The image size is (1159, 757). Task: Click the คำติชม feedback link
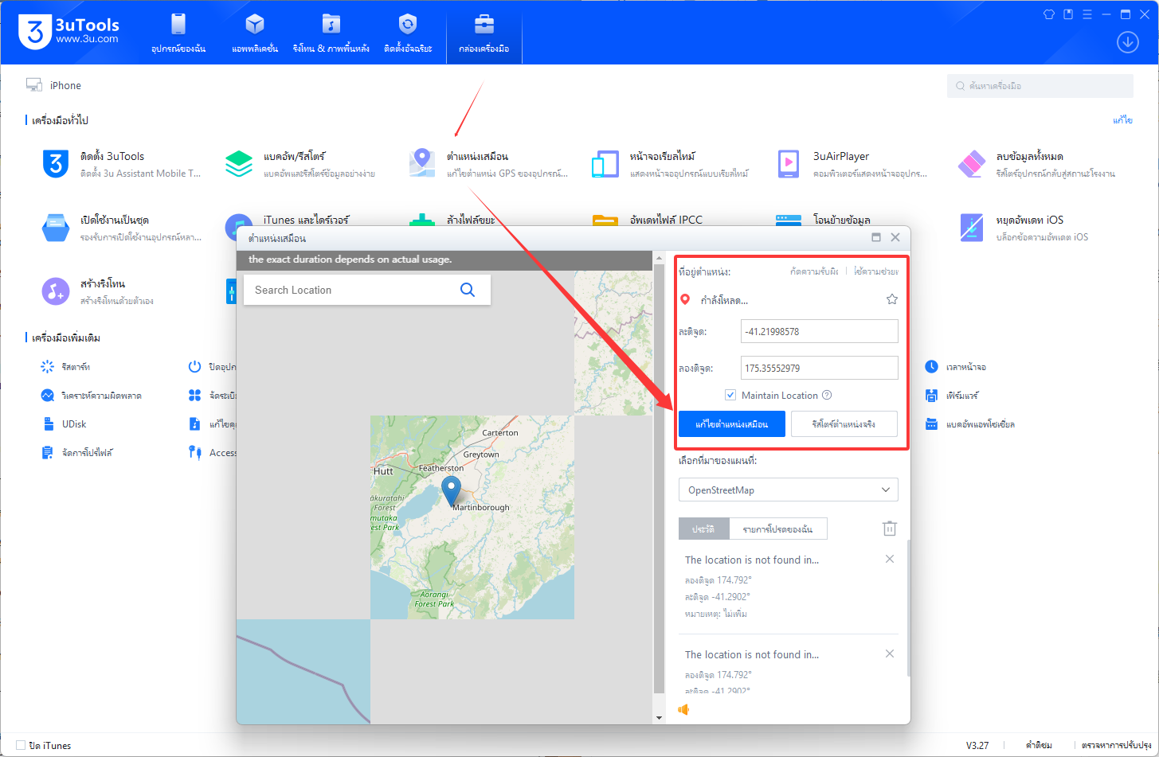1039,746
